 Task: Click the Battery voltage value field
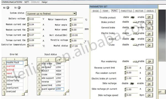[35, 19]
